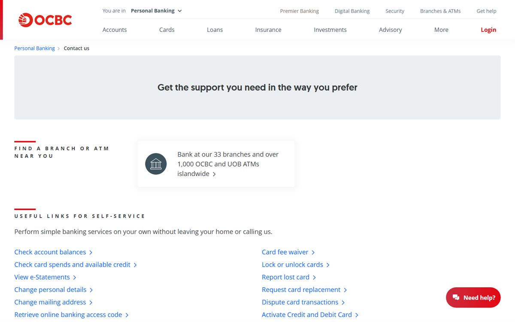Click the OCBC logo
The width and height of the screenshot is (515, 322).
click(45, 20)
